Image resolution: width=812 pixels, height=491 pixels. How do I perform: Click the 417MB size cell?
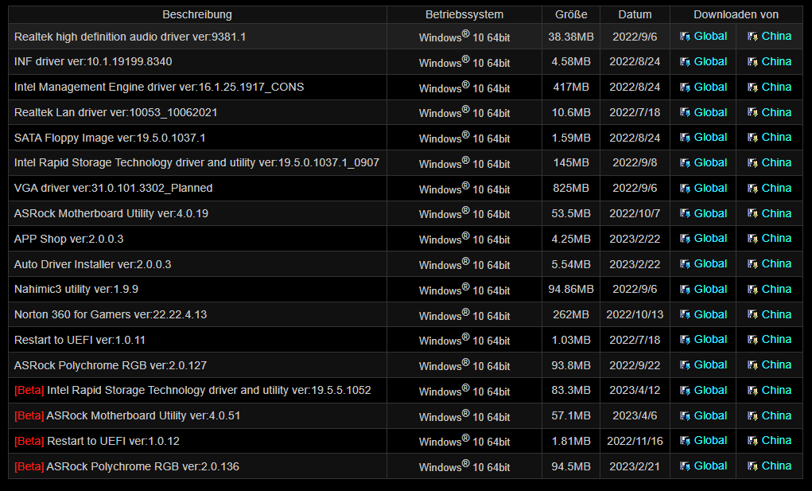(571, 87)
